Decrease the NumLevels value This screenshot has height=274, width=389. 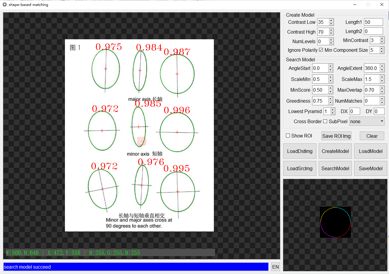tap(331, 43)
